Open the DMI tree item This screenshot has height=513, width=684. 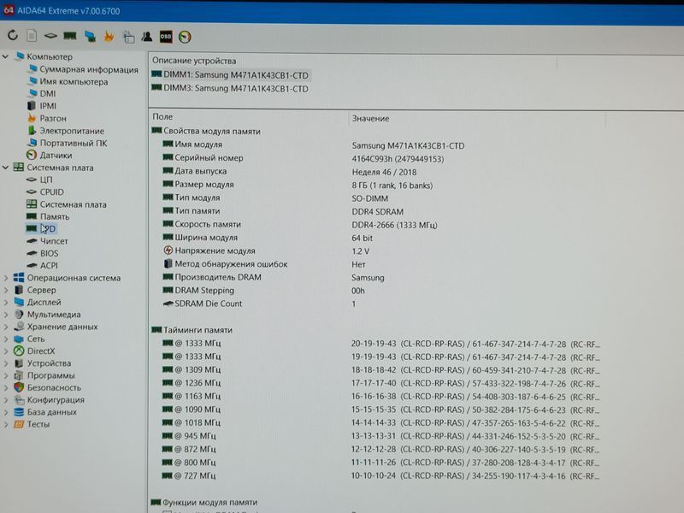click(x=41, y=93)
